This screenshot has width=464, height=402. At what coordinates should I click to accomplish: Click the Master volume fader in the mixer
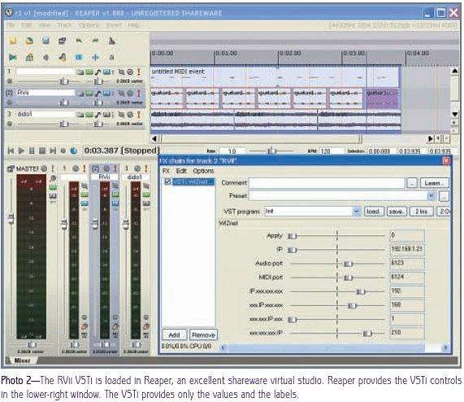(11, 219)
